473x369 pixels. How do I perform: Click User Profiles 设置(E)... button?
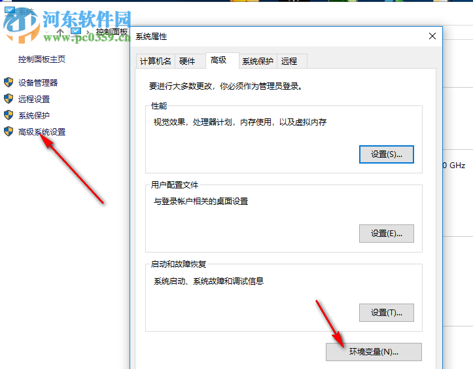click(387, 234)
